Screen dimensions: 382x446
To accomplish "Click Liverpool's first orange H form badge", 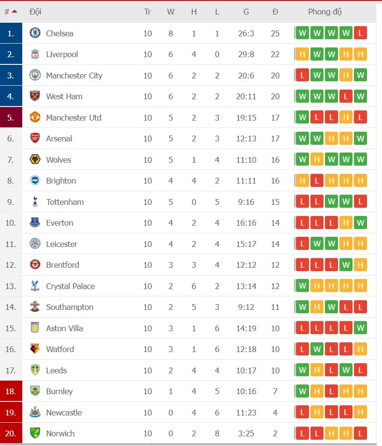I will tap(302, 54).
